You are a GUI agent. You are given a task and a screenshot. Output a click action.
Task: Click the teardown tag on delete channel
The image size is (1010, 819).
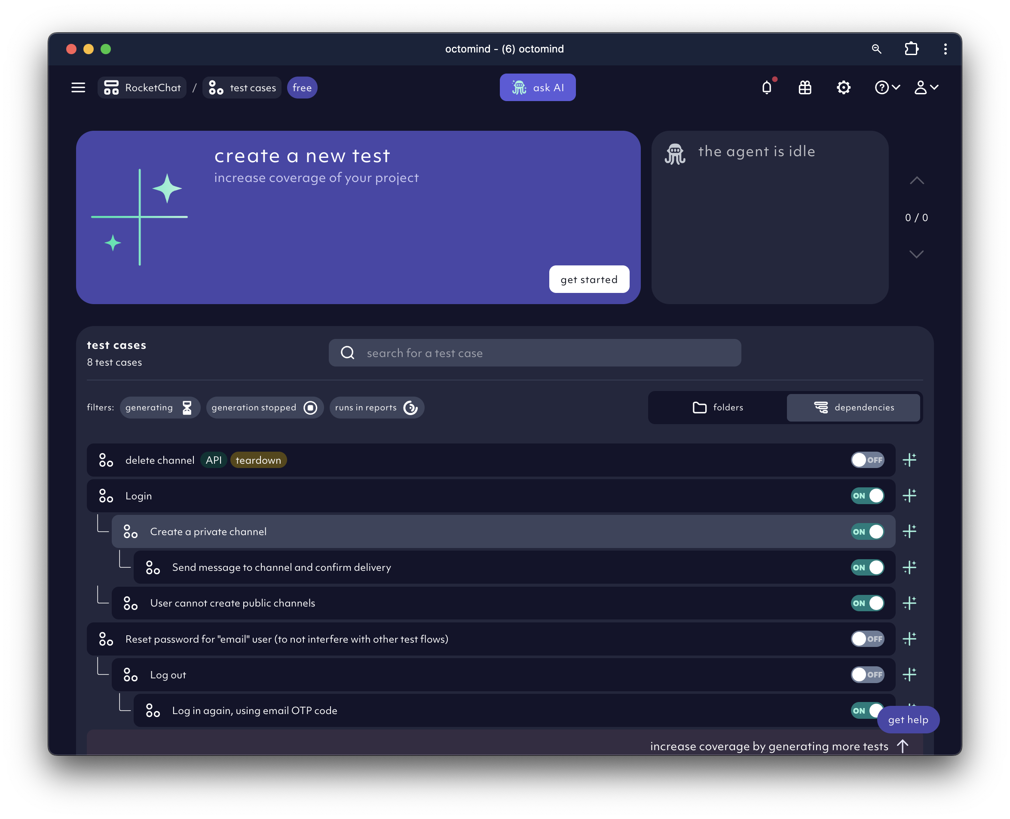[x=258, y=460]
